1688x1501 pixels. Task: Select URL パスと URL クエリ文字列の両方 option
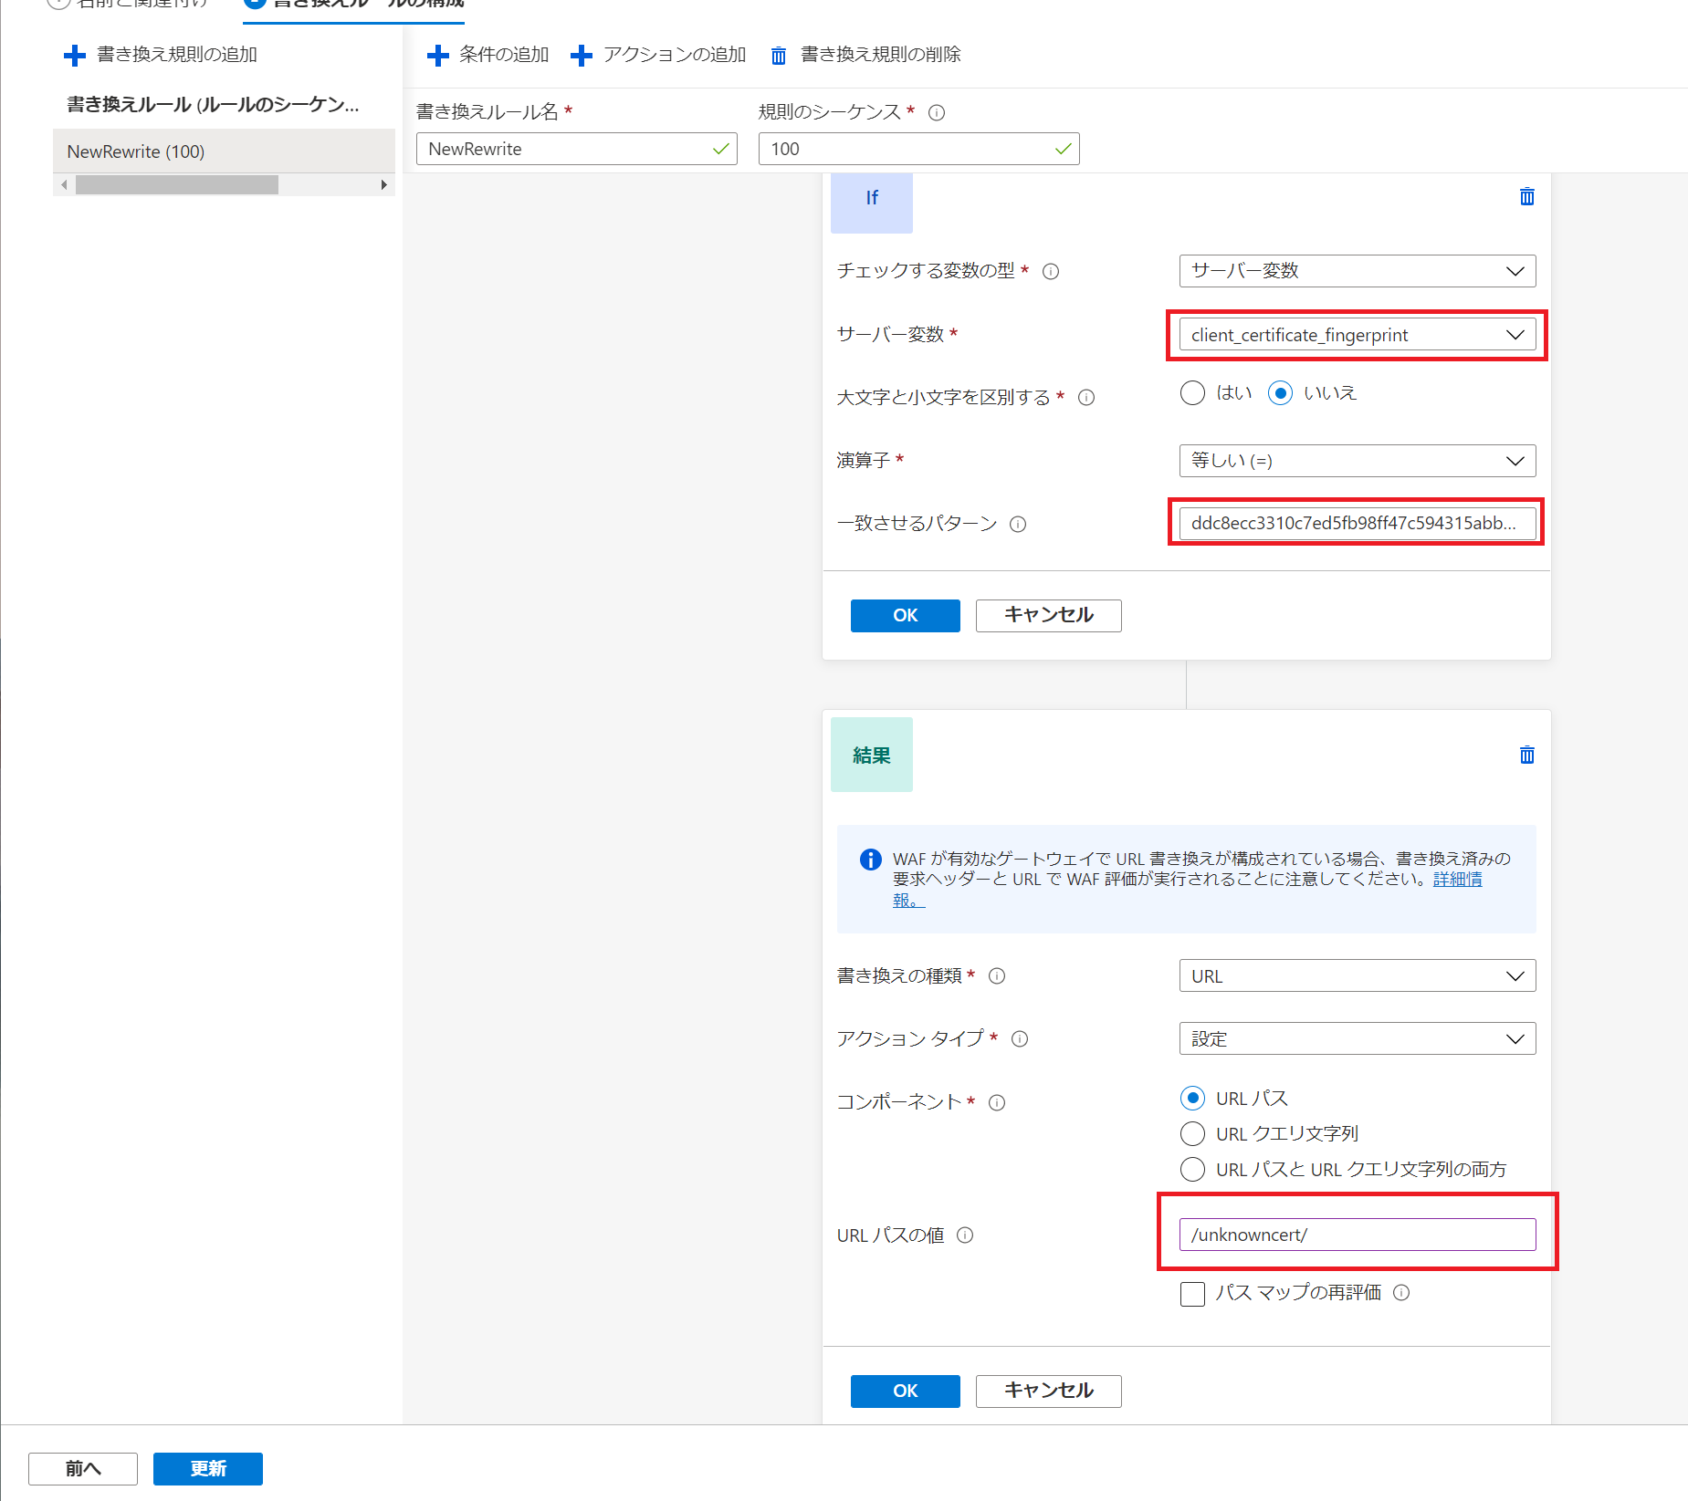pos(1192,1169)
